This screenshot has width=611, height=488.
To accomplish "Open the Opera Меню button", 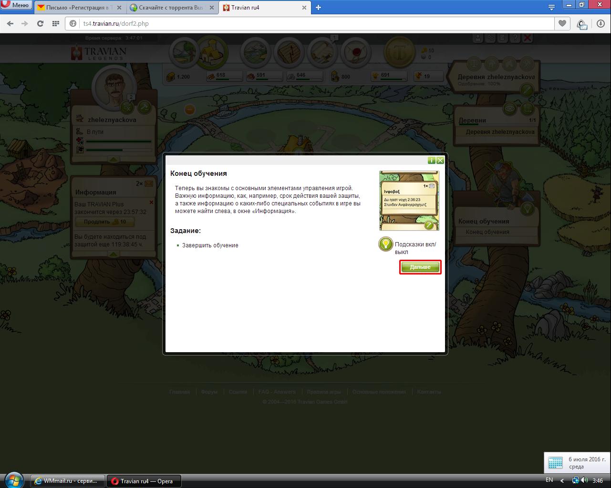I will pyautogui.click(x=16, y=5).
